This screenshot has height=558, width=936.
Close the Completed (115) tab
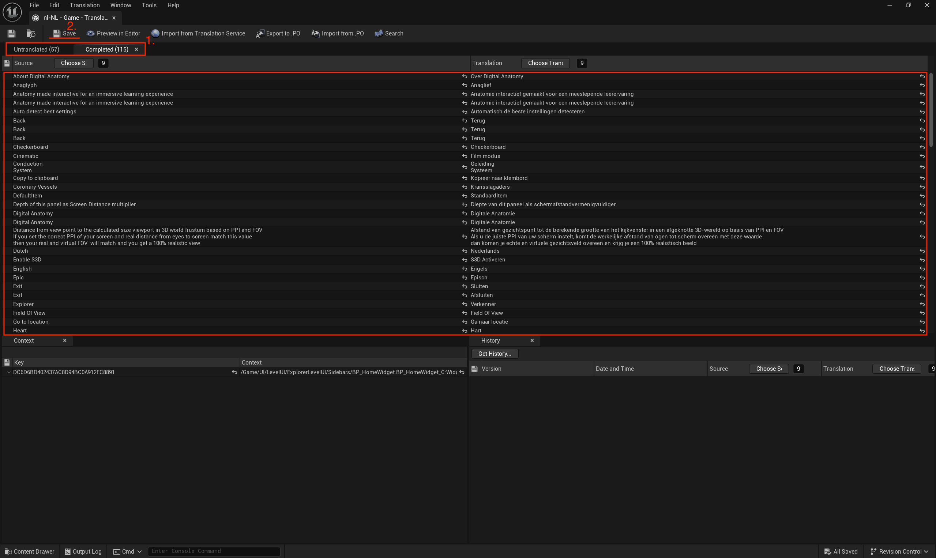(136, 49)
